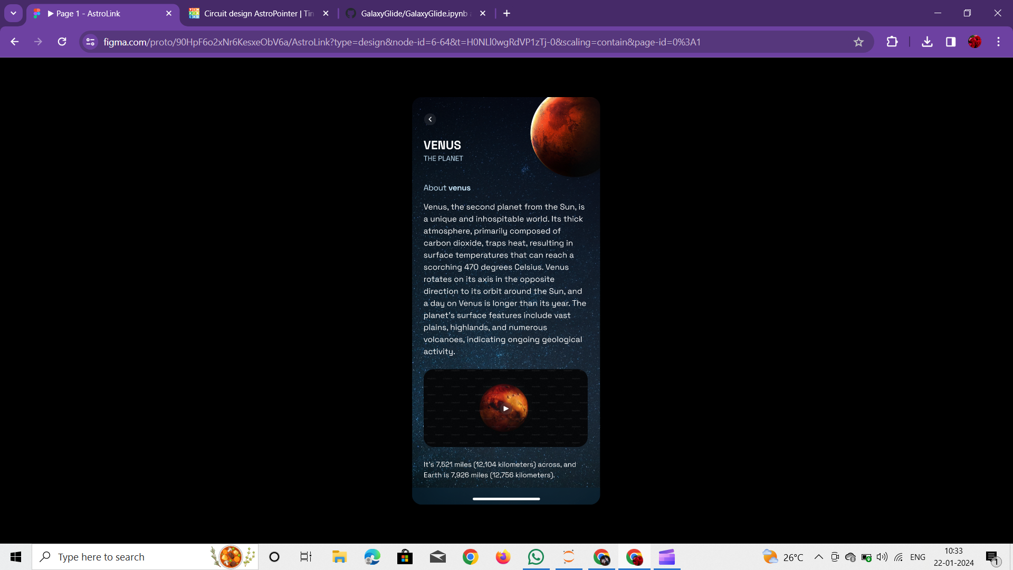View site information icon in address bar
1013x570 pixels.
coord(90,42)
